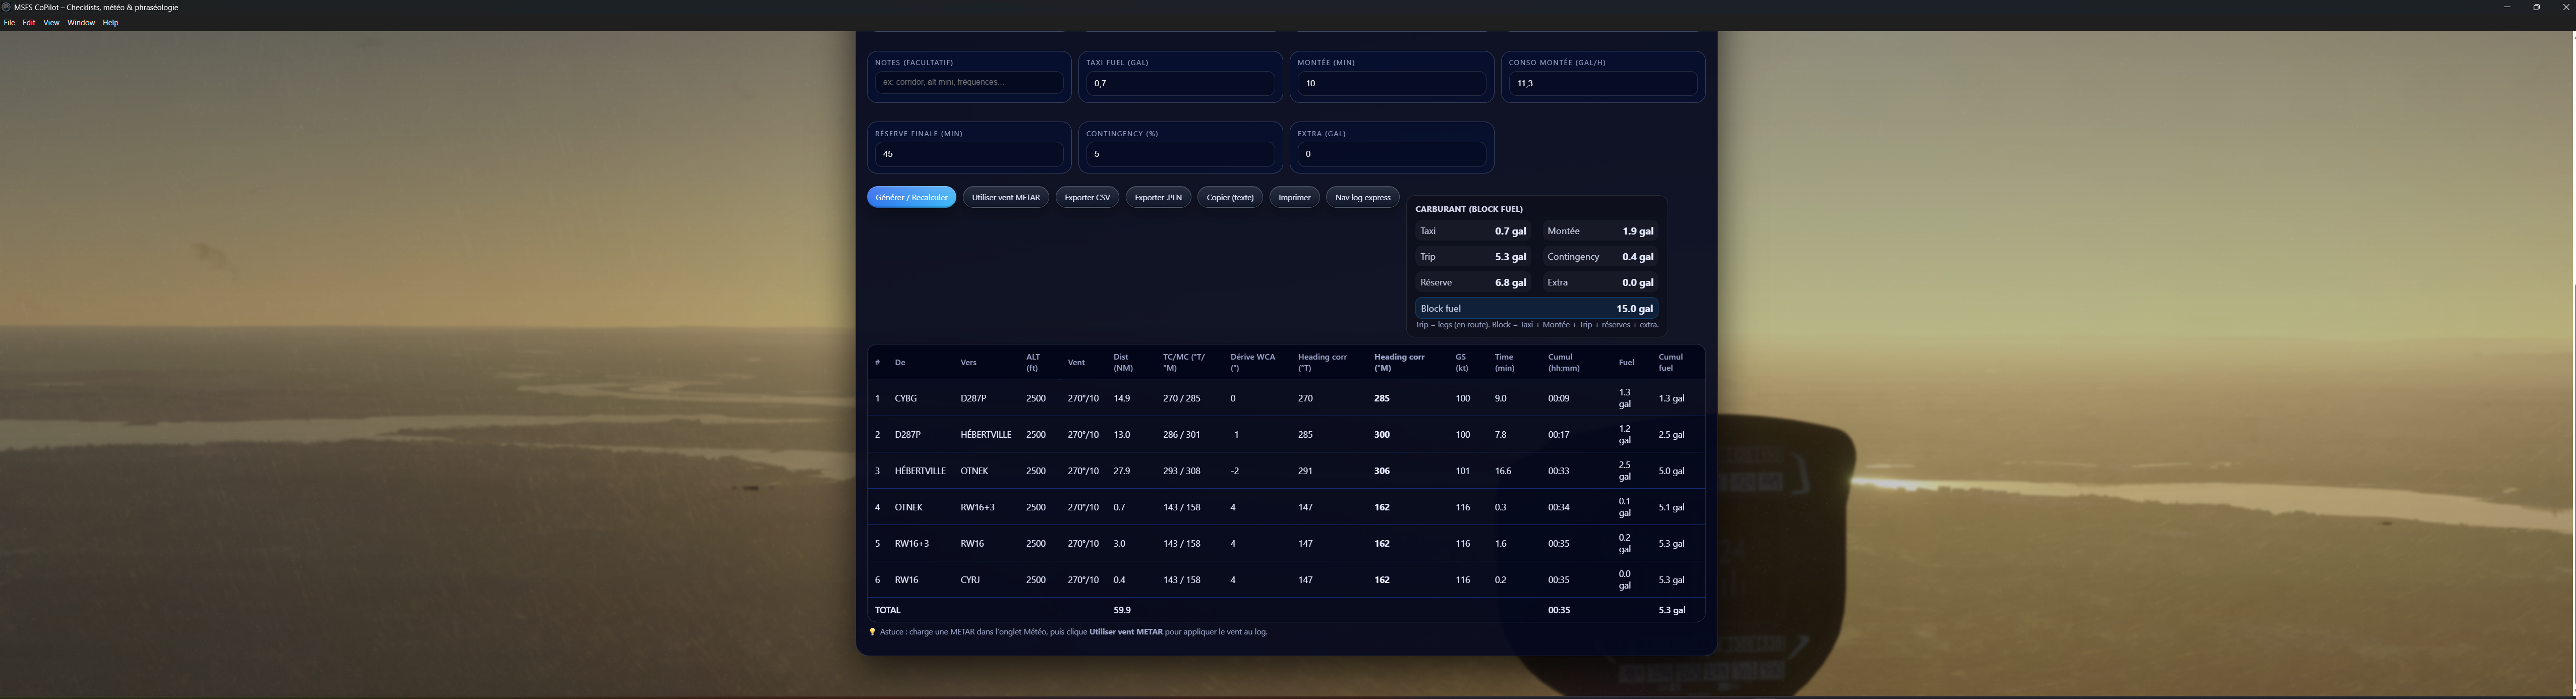Image resolution: width=2576 pixels, height=699 pixels.
Task: Edit the Réserve Finale (min) field
Action: pos(968,154)
